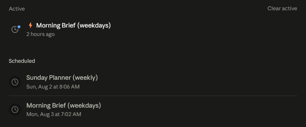Click the clock icon beside active Morning Brief
This screenshot has height=127, width=306.
15,30
